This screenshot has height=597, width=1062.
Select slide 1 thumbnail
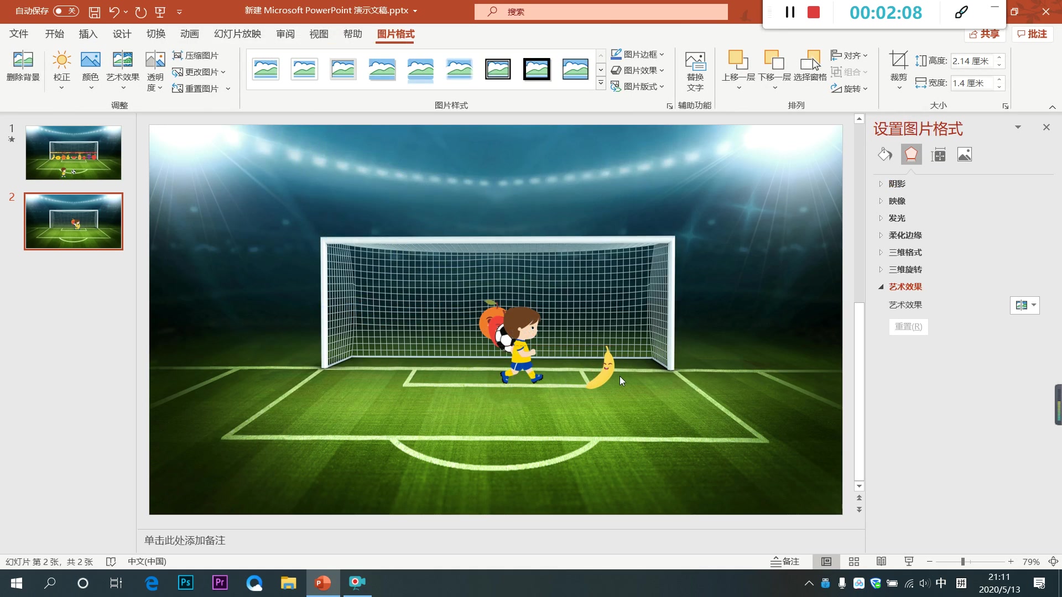click(x=74, y=153)
